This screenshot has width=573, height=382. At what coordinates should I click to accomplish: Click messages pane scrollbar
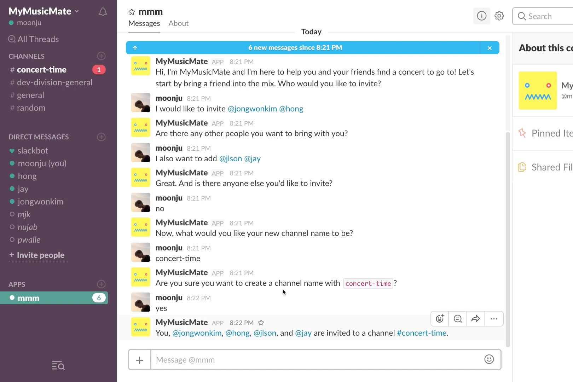pos(508,239)
